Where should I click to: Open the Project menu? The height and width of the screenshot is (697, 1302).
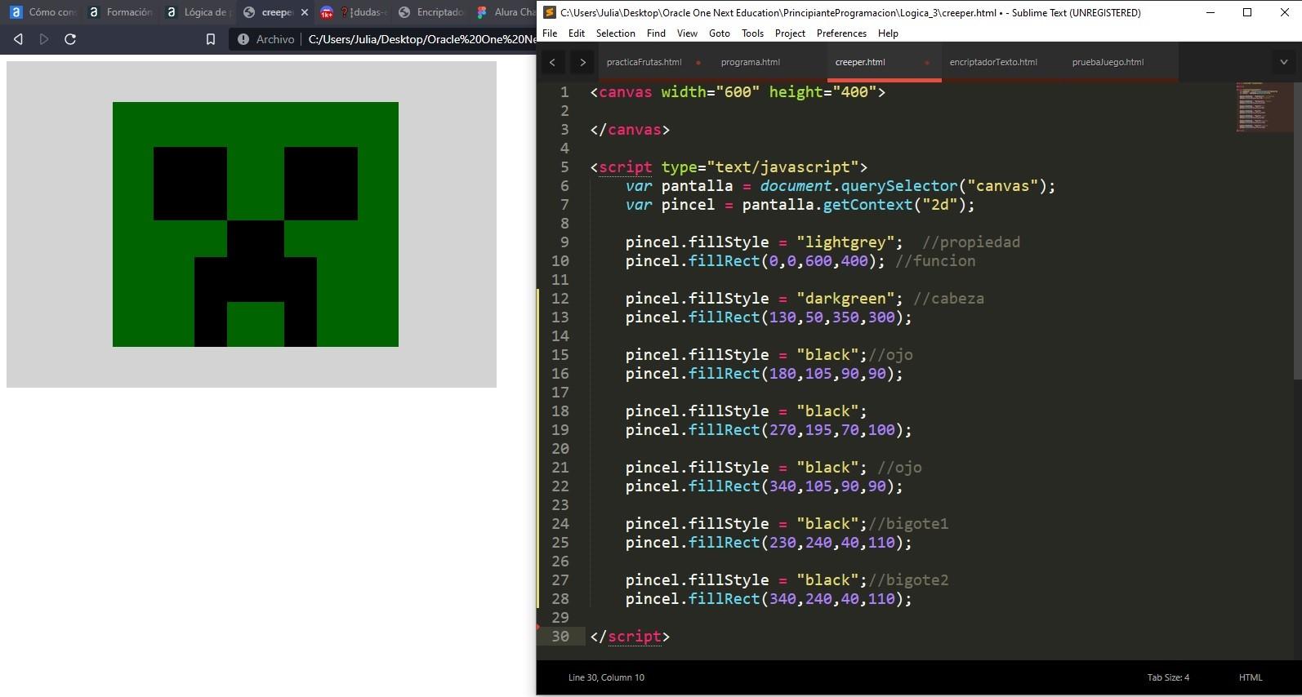(790, 33)
